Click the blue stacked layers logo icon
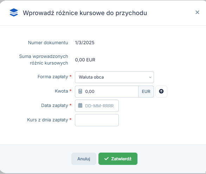 point(14,13)
